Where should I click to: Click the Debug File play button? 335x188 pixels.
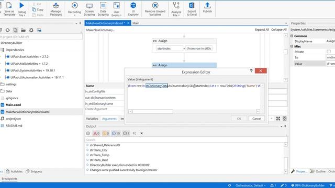point(22,6)
